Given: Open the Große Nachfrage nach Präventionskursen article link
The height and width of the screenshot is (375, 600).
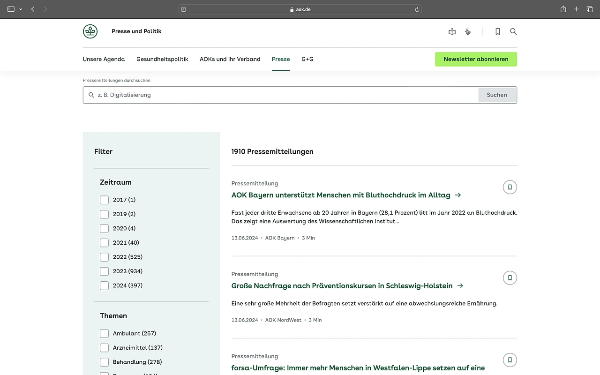Looking at the screenshot, I should (x=342, y=285).
